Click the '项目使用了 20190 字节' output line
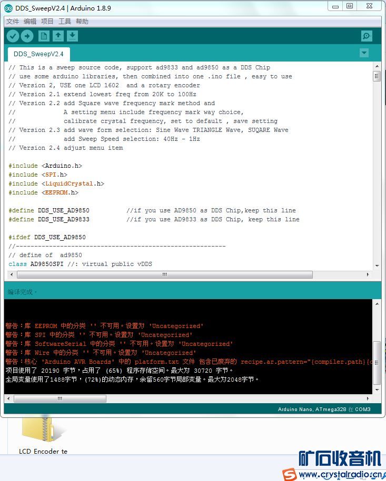The height and width of the screenshot is (481, 386). (x=119, y=371)
